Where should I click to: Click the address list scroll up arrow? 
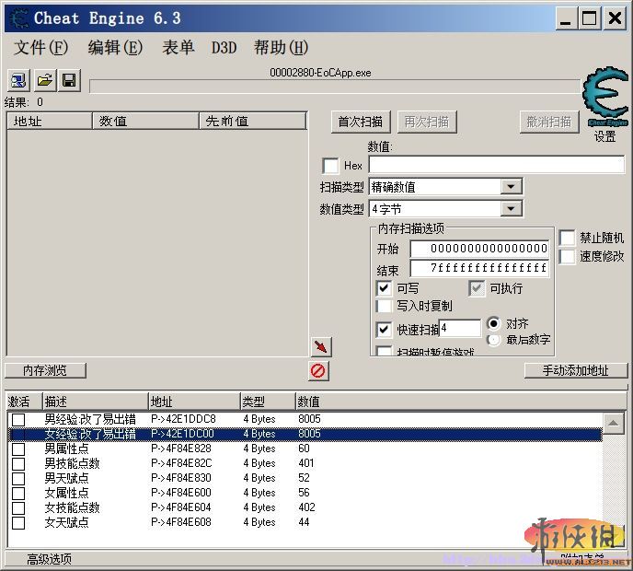(x=614, y=423)
